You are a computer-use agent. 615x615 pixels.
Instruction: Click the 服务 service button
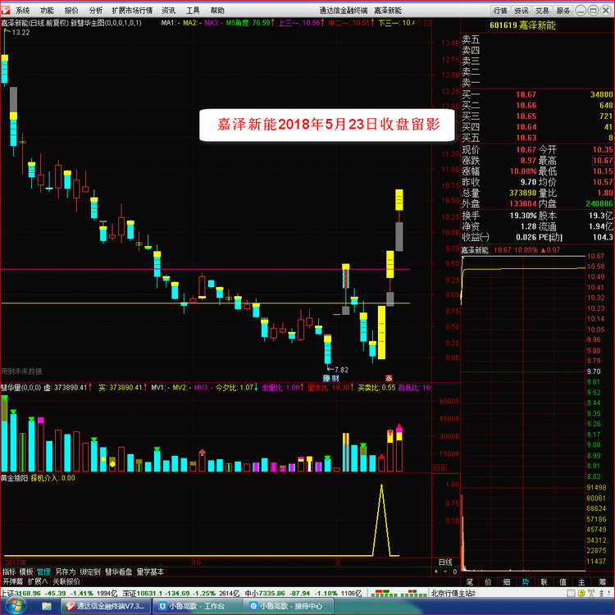(x=563, y=11)
